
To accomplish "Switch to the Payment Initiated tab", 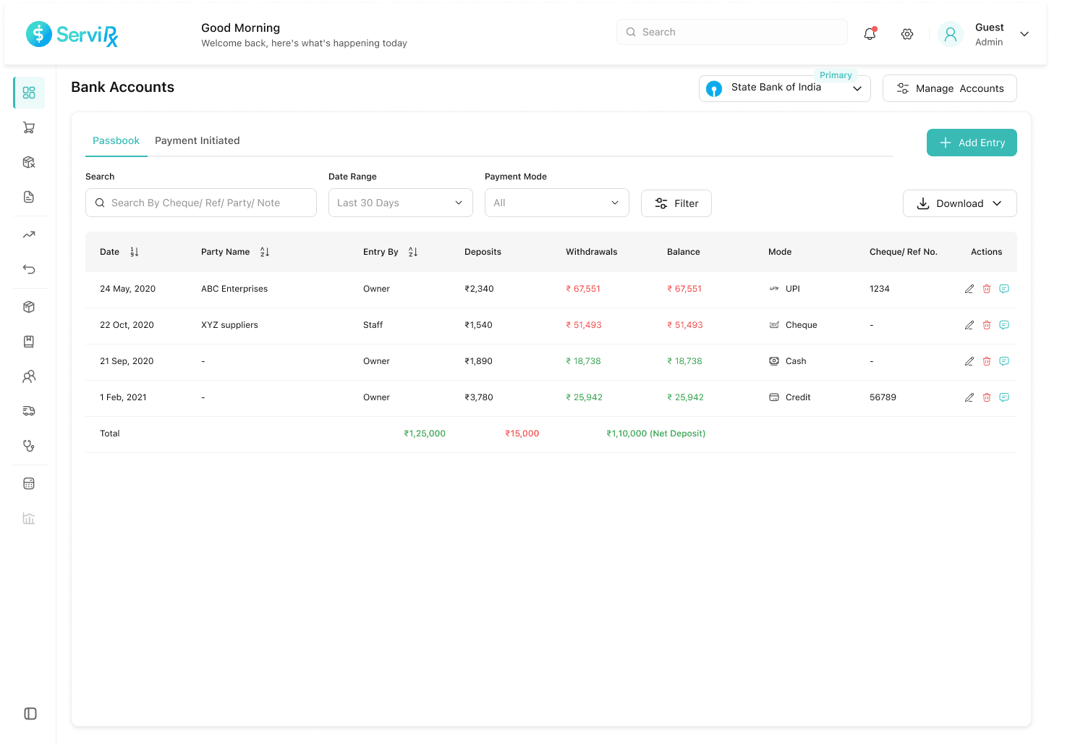I will [197, 140].
